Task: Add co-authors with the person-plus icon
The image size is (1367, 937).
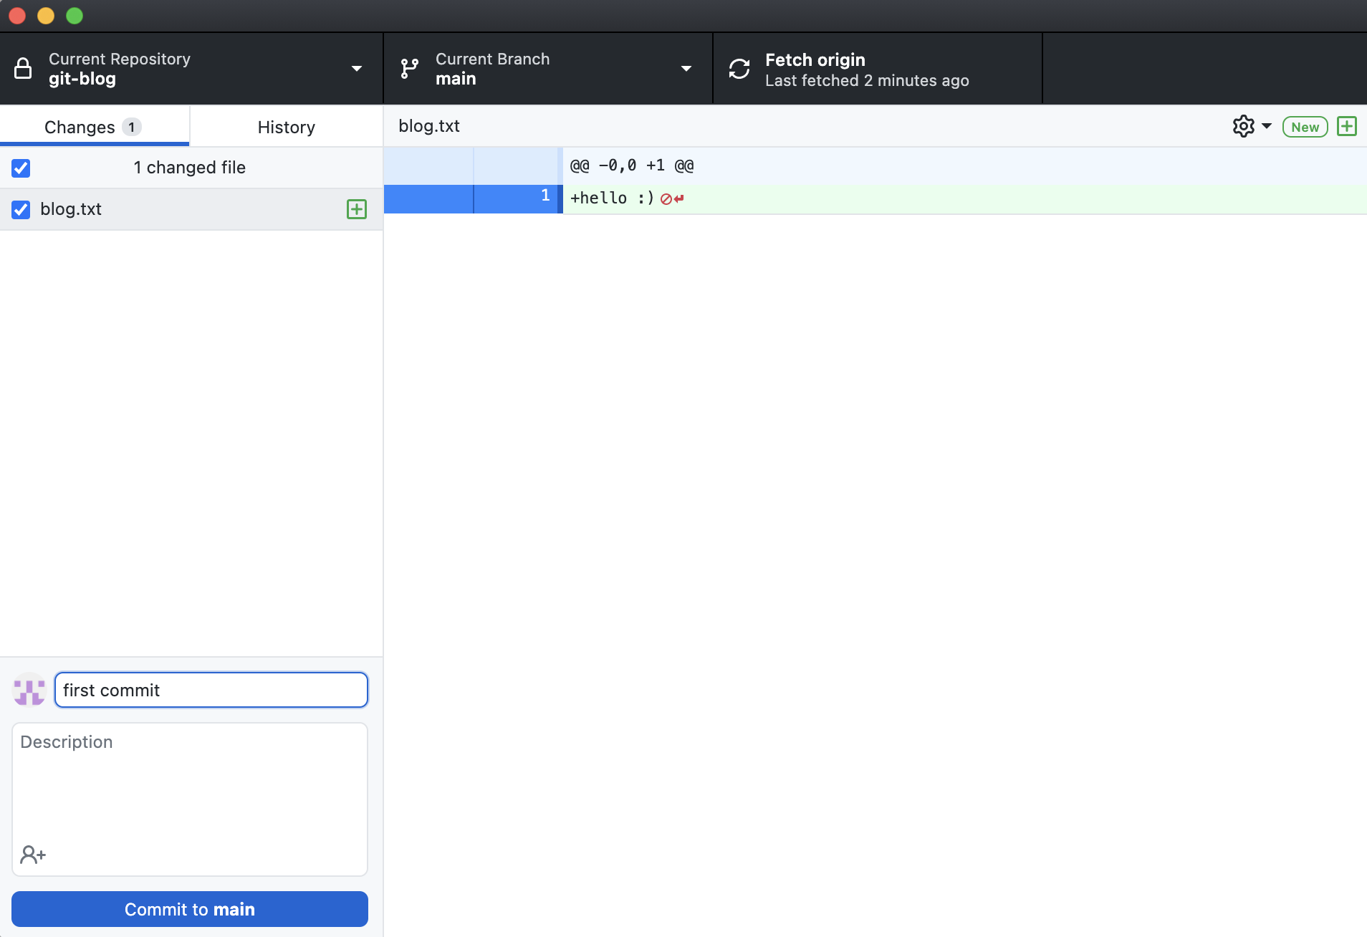Action: point(33,854)
